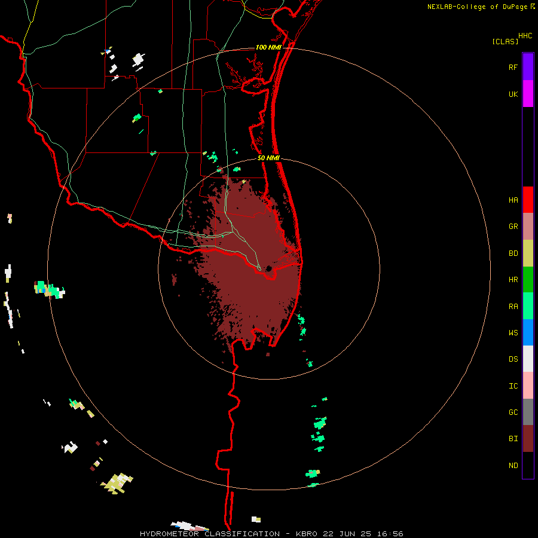Select the HR legend label
This screenshot has height=538, width=538.
click(513, 280)
